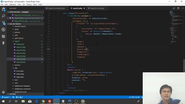
Task: Open report1.php in the explorer tree
Action: tap(21, 47)
